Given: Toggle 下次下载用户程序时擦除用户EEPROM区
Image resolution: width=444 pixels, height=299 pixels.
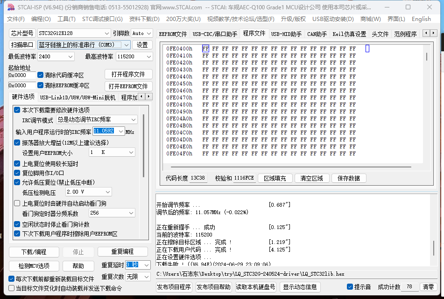Looking at the screenshot, I should click(17, 234).
